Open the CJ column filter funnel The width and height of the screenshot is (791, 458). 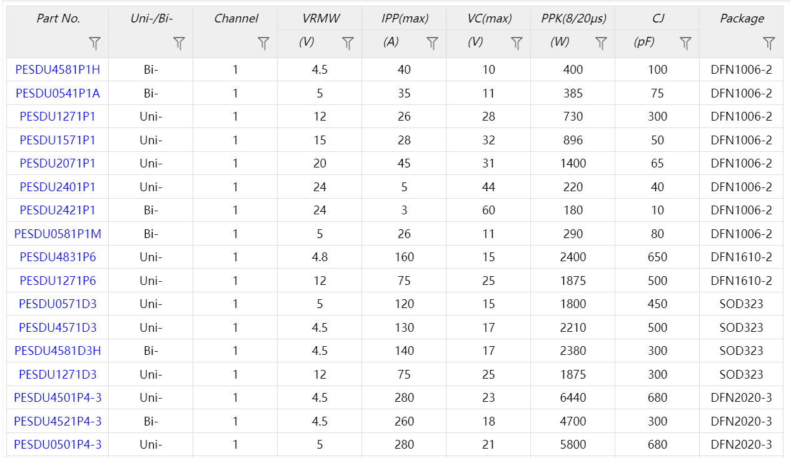[685, 43]
